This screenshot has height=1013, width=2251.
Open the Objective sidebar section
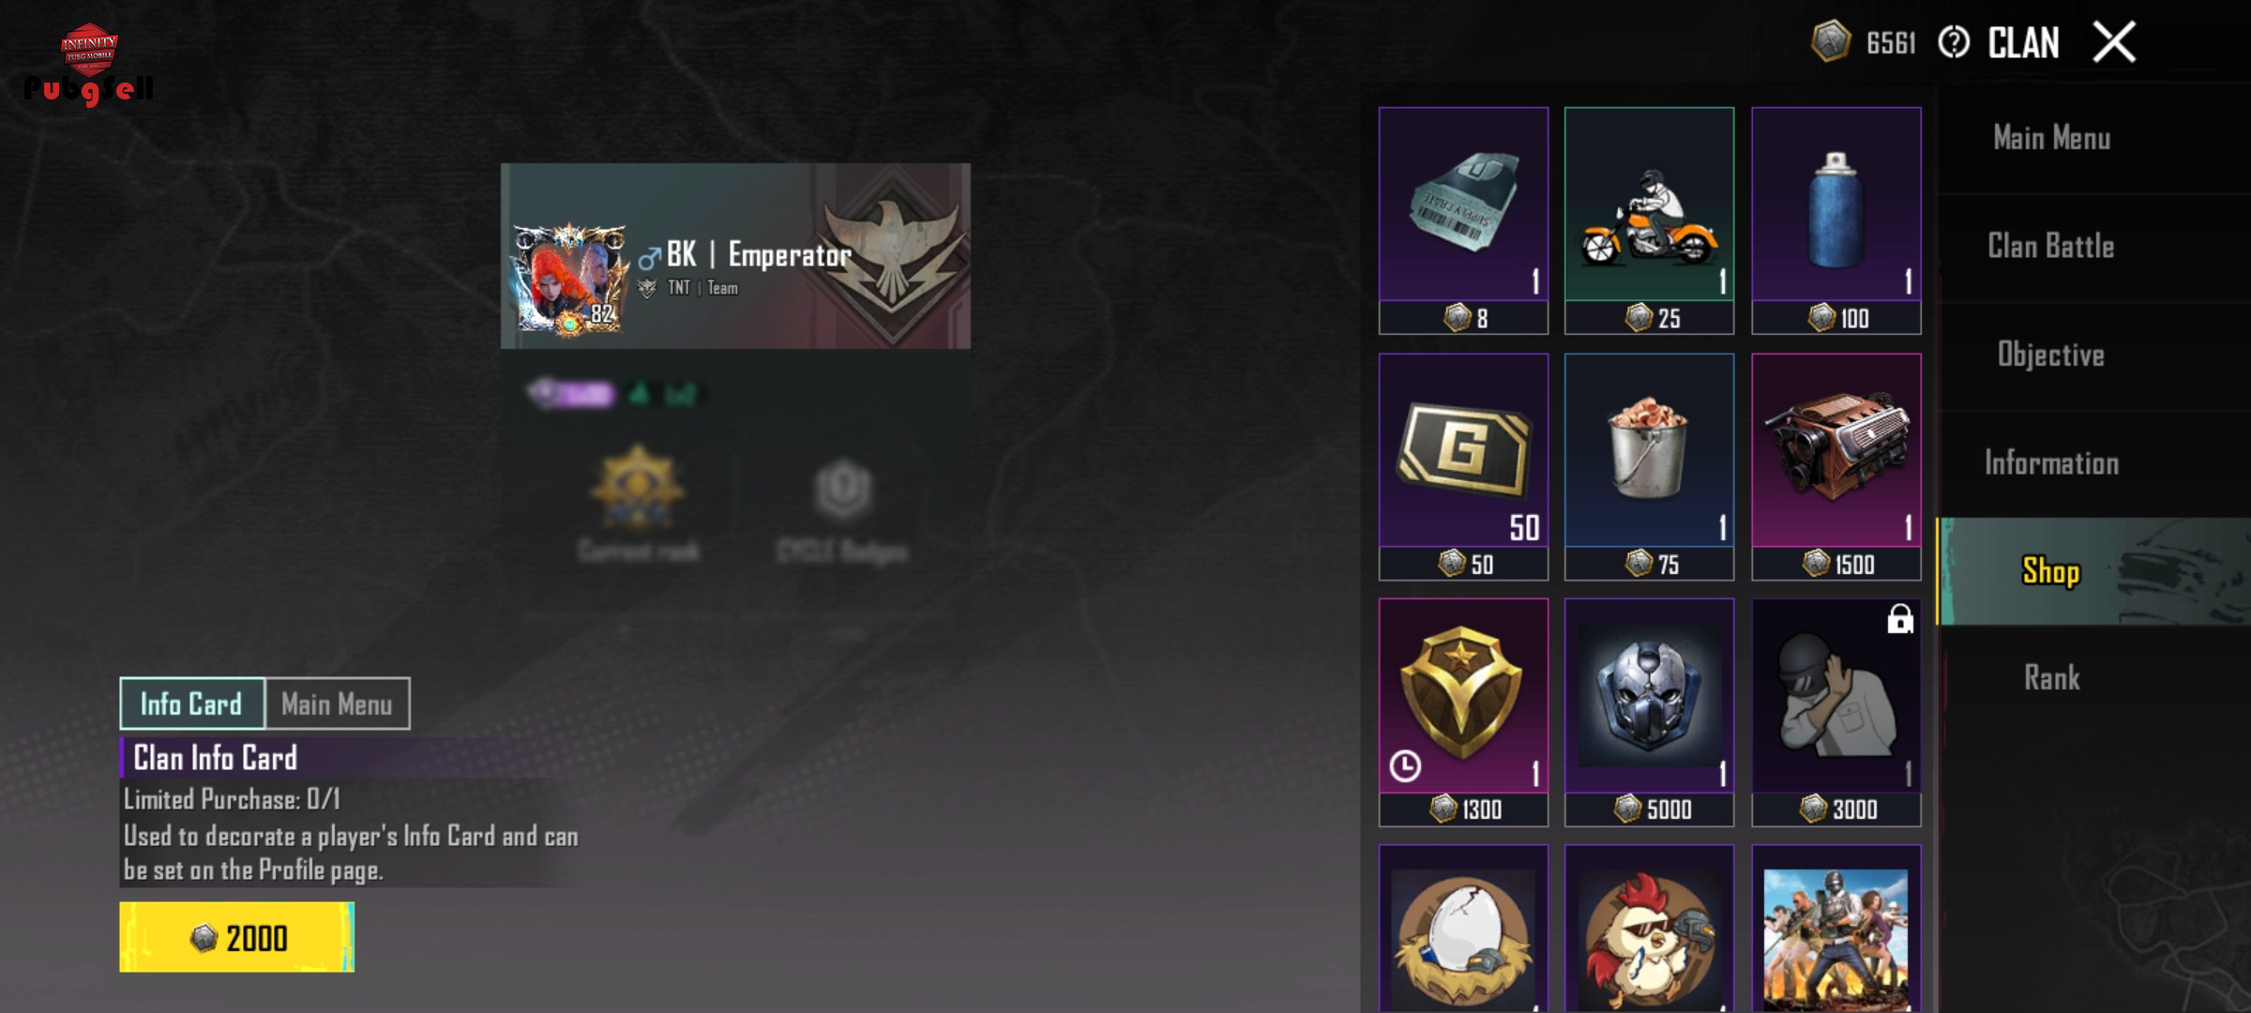point(2051,355)
